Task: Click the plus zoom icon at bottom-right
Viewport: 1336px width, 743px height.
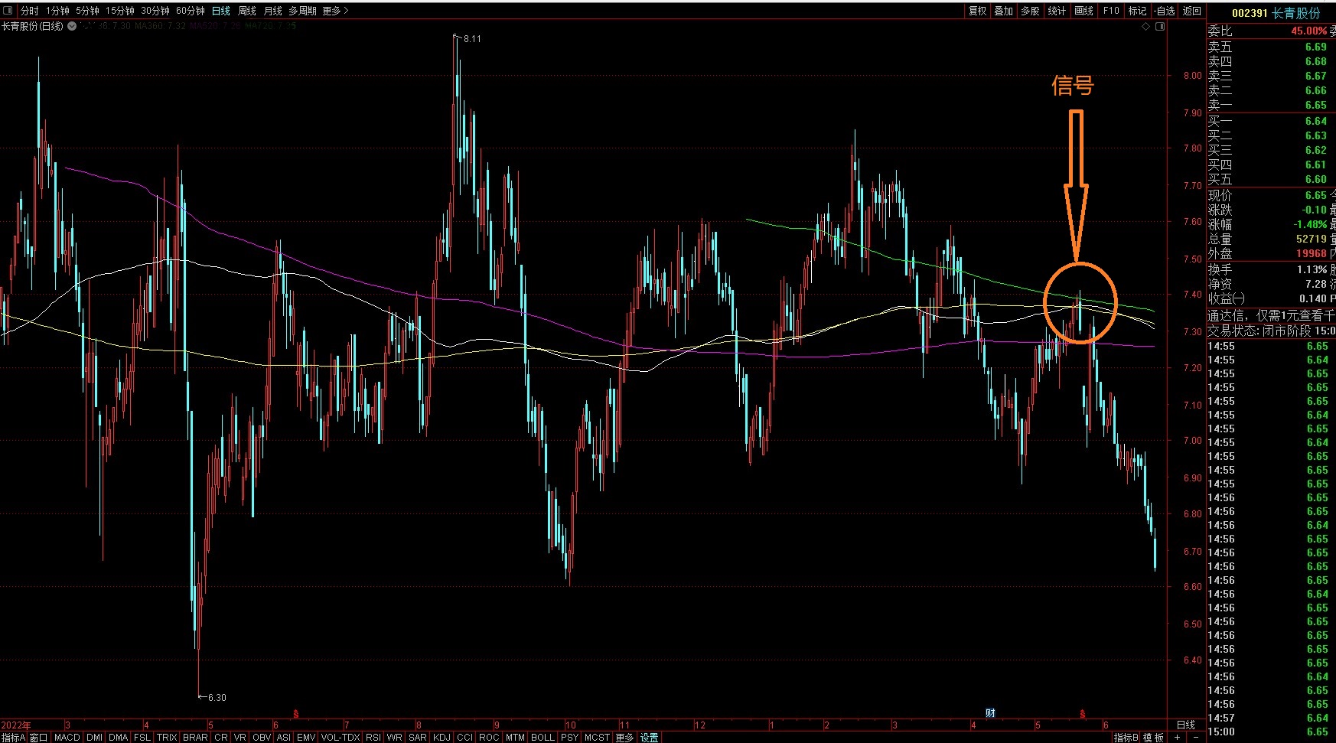Action: 1177,737
